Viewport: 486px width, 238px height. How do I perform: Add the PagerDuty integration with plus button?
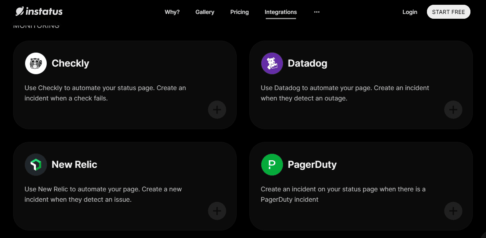(x=453, y=211)
